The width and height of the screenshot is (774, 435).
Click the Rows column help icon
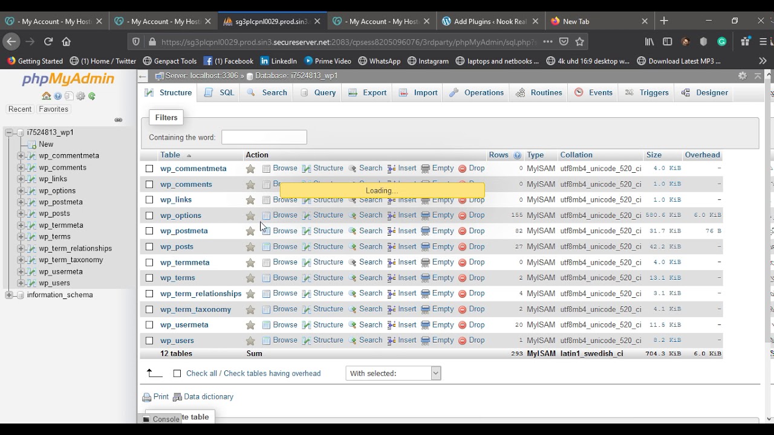(517, 155)
